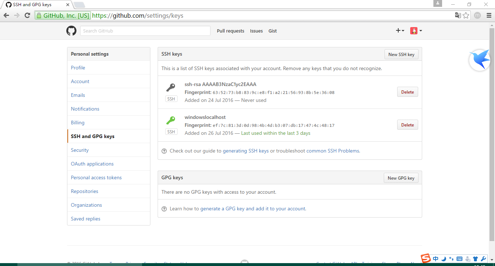Click the Sogou skin shirt icon
This screenshot has height=266, width=495.
point(475,259)
